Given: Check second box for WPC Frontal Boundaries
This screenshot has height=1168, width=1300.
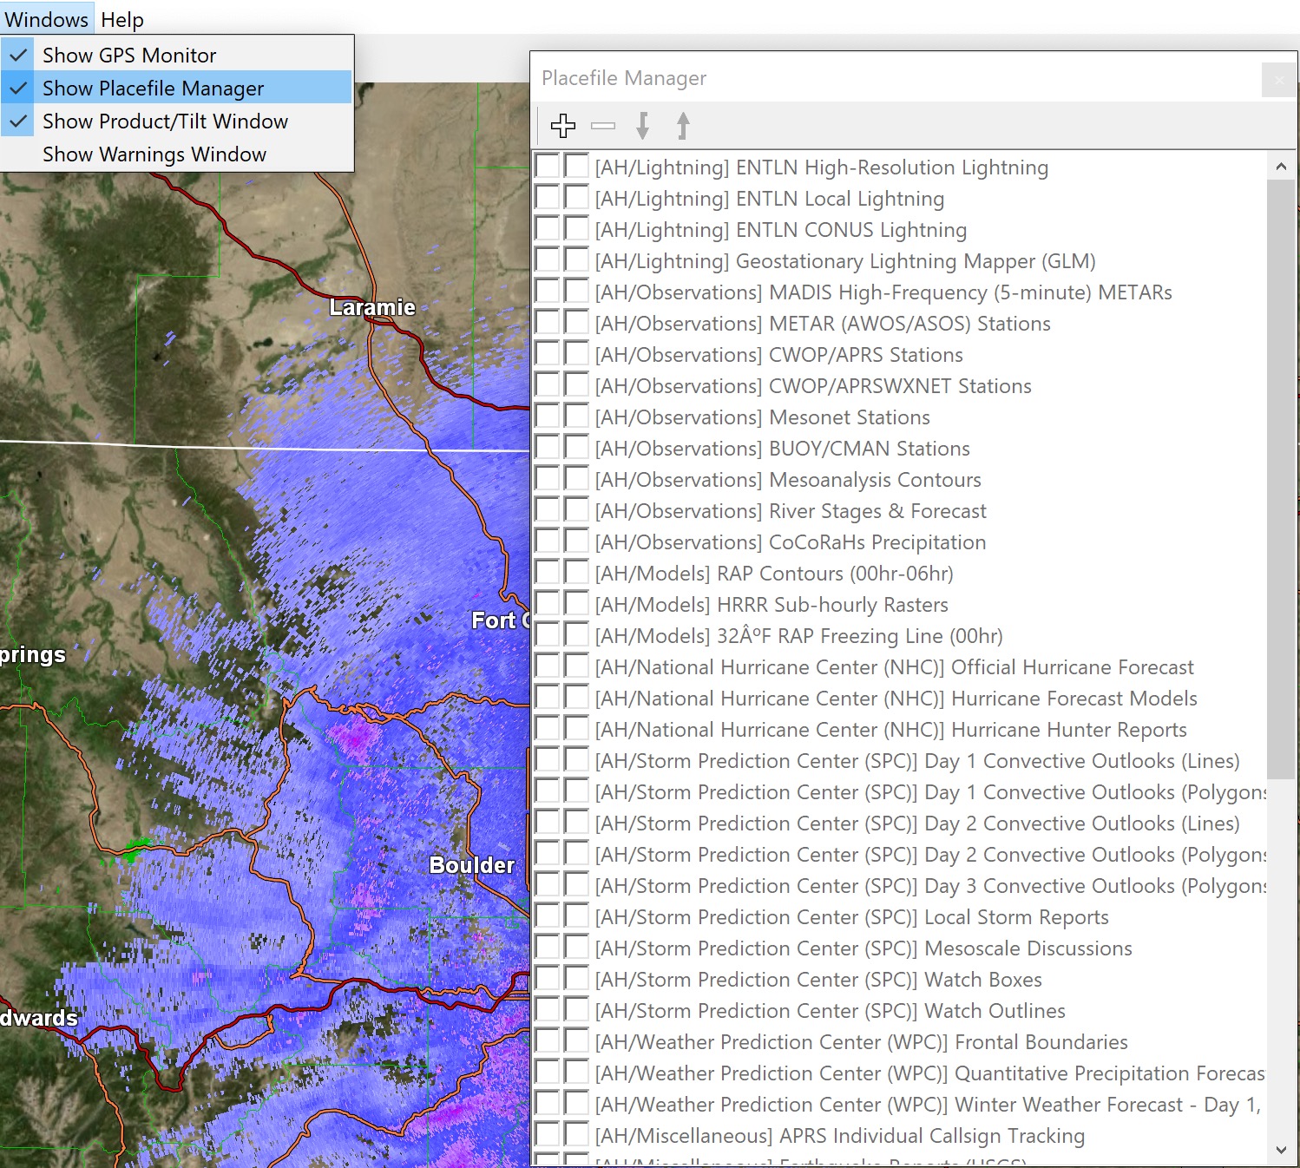Looking at the screenshot, I should click(576, 1041).
